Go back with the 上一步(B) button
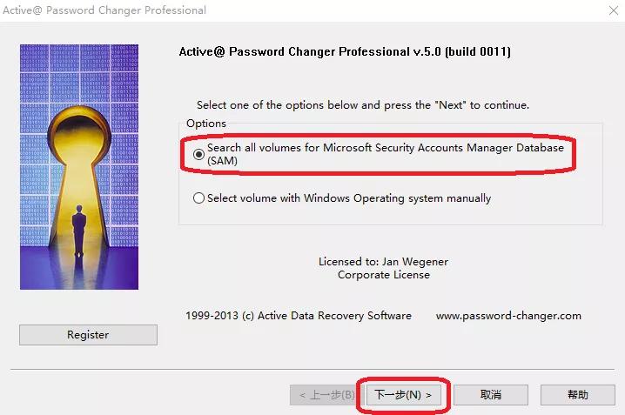 (325, 395)
